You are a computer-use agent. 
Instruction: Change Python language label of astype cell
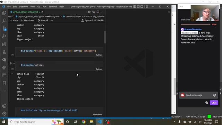[x=99, y=55]
